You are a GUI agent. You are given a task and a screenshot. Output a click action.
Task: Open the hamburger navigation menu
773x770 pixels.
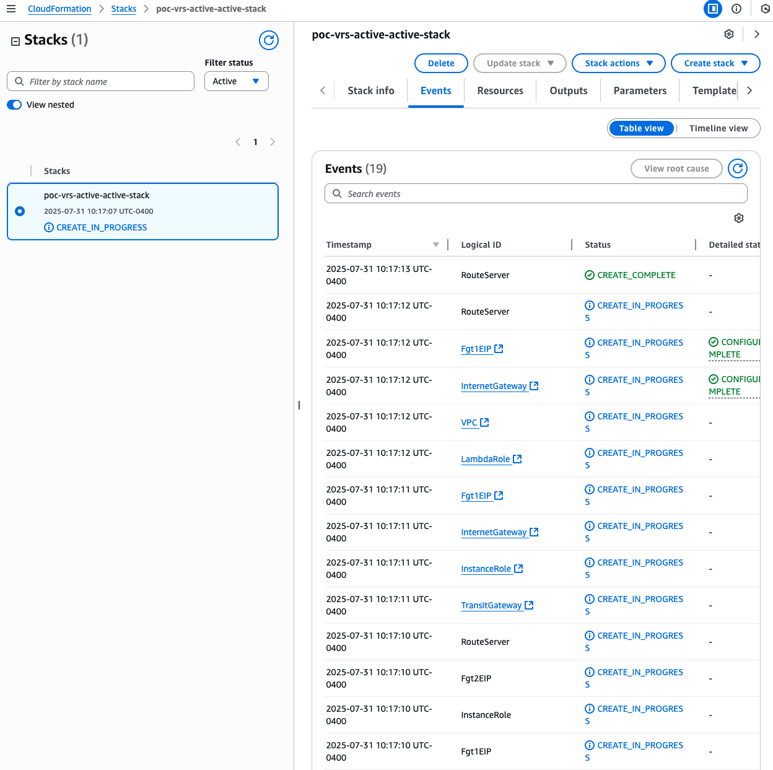[x=11, y=9]
